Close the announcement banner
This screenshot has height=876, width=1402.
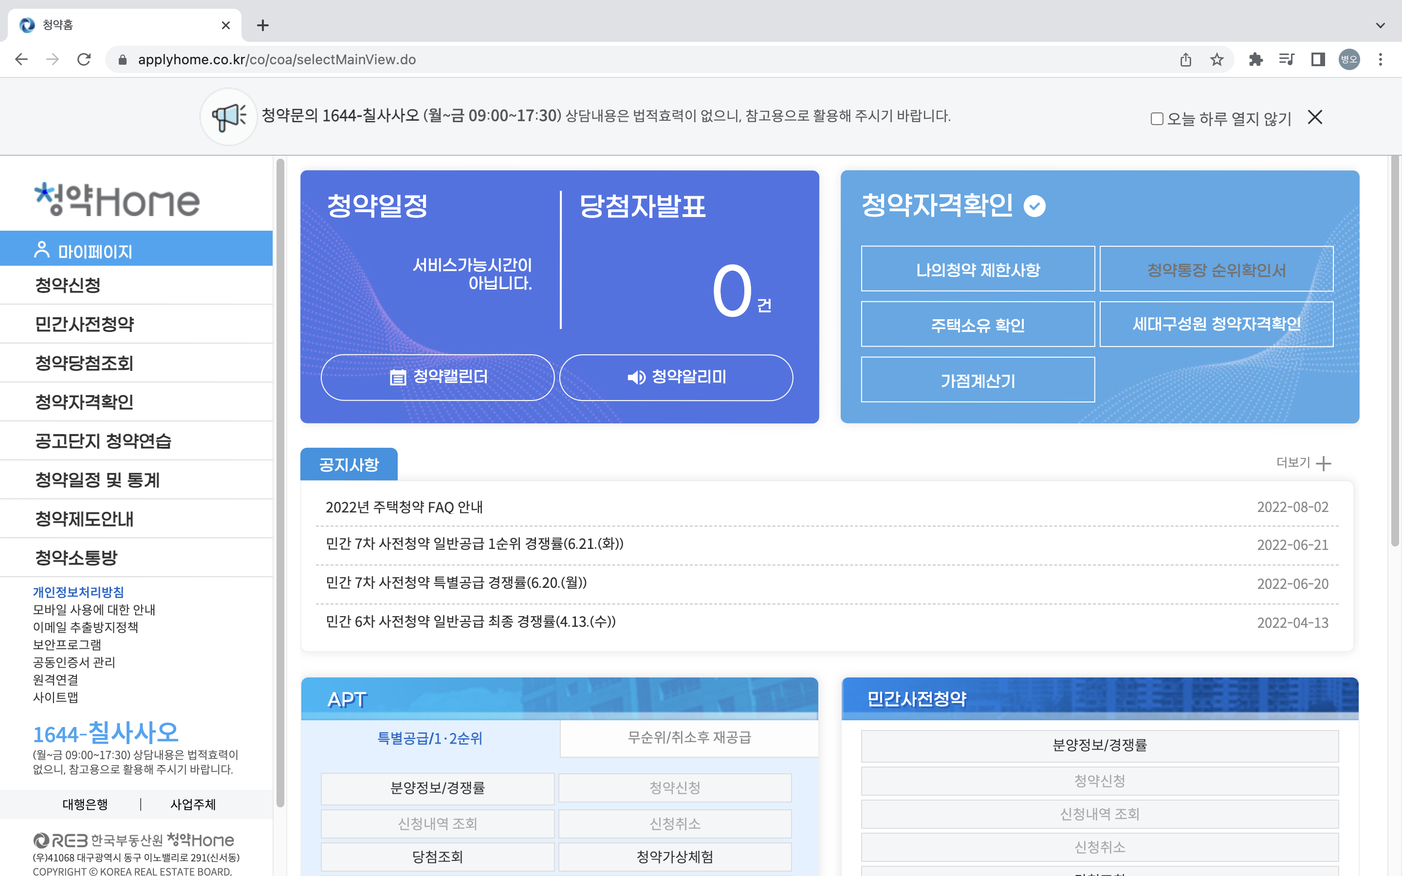point(1314,118)
